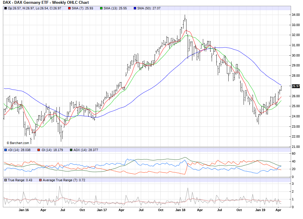The image size is (303, 219).
Task: Select the Jan 16 date axis label
Action: pos(24,210)
